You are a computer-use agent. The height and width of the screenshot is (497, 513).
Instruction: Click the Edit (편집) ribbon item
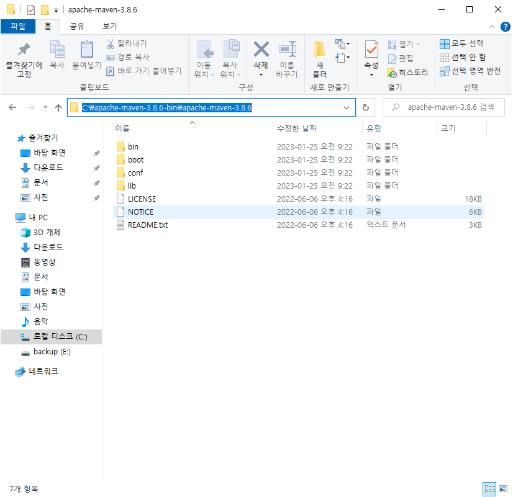pyautogui.click(x=401, y=58)
